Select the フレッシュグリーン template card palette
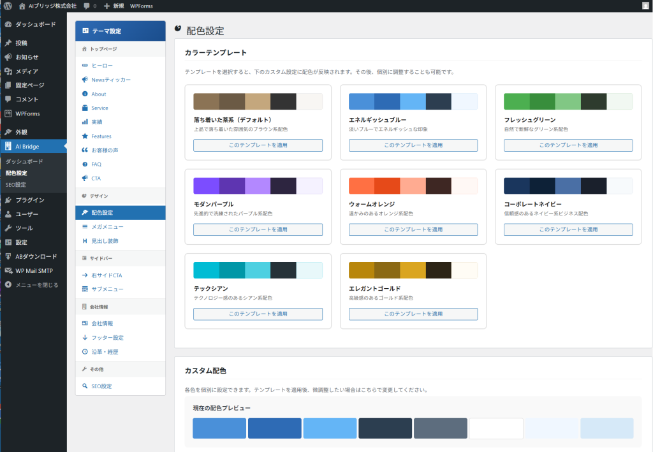 coord(568,102)
